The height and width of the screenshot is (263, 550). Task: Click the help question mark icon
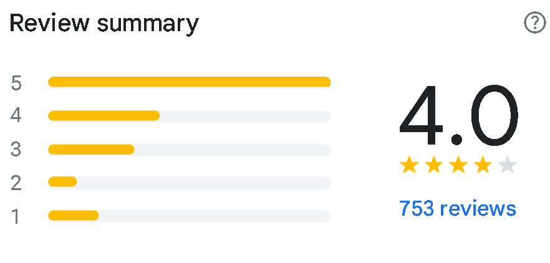[534, 24]
